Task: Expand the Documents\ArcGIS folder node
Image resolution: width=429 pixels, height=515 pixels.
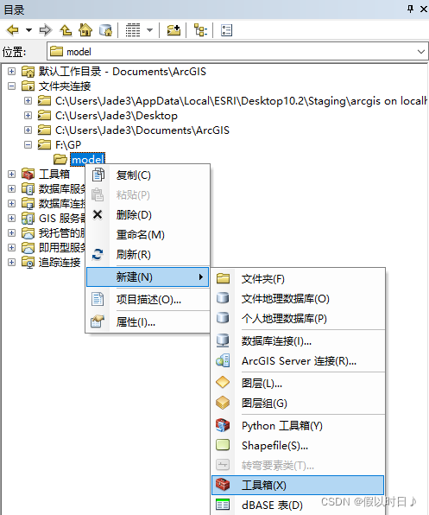Action: 28,130
